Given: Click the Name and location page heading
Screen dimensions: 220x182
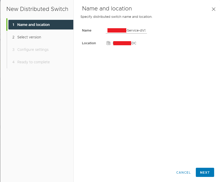Looking at the screenshot, I should [107, 9].
